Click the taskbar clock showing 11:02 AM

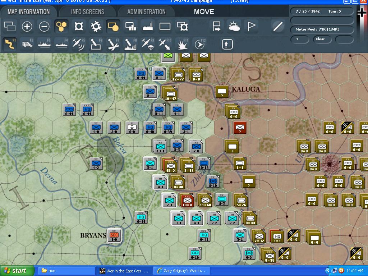pos(355,271)
